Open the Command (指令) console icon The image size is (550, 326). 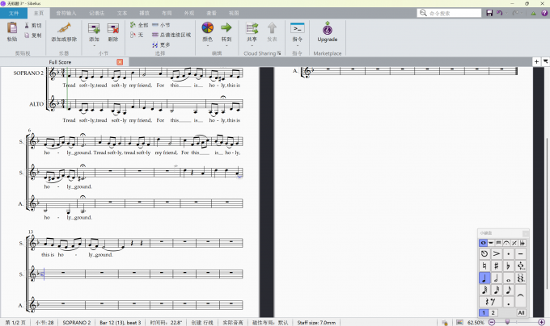[x=298, y=27]
